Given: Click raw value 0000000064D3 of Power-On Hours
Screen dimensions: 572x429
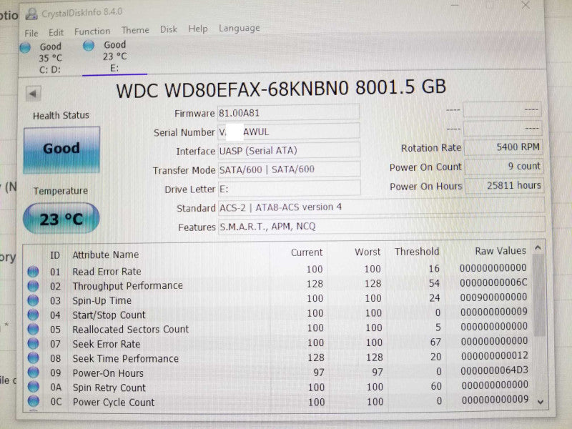Looking at the screenshot, I should point(494,370).
